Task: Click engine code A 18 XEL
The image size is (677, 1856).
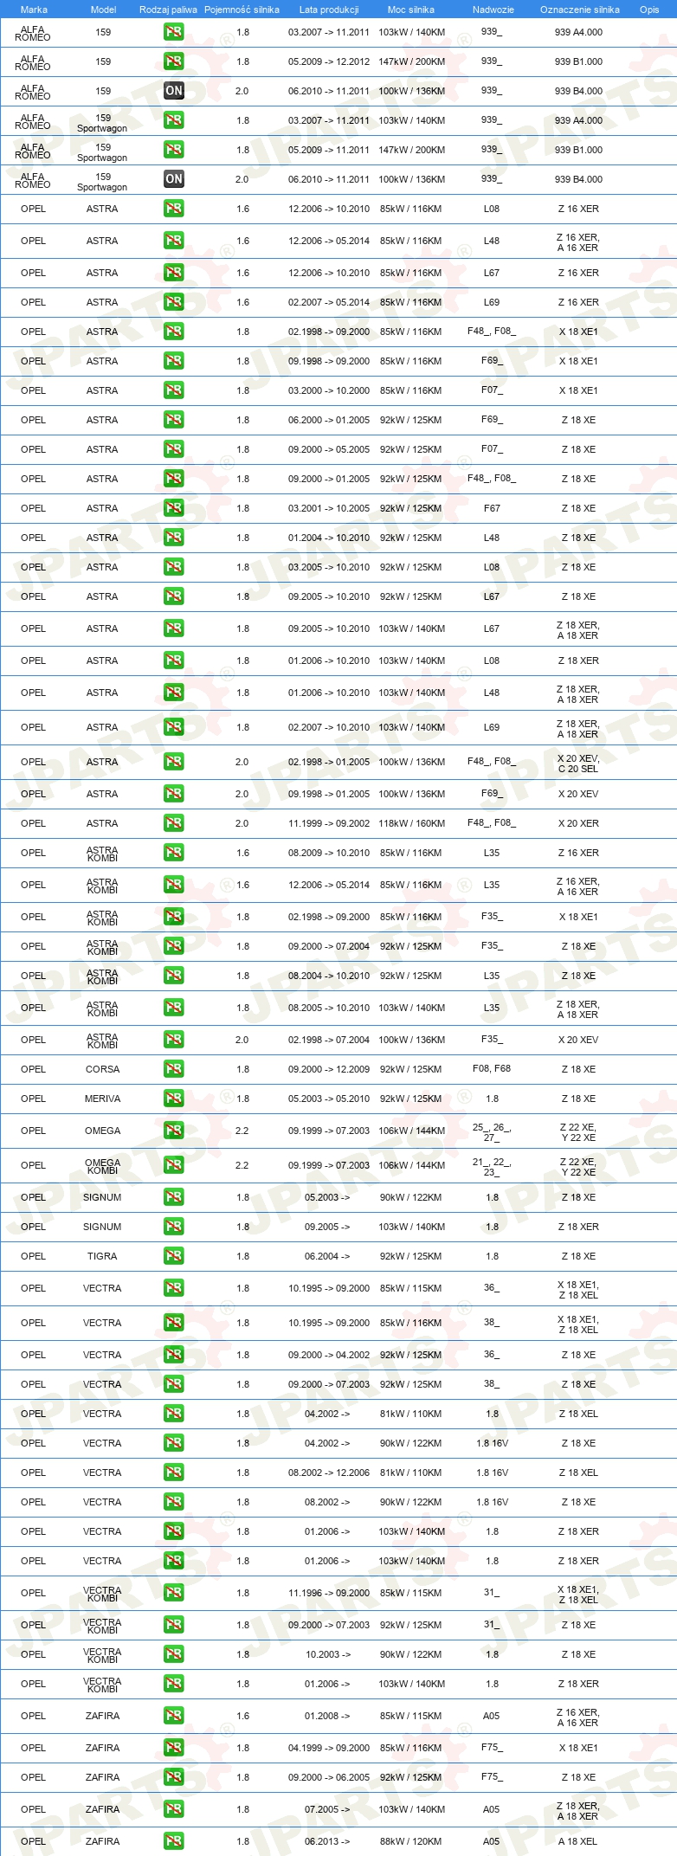Action: (x=578, y=1841)
